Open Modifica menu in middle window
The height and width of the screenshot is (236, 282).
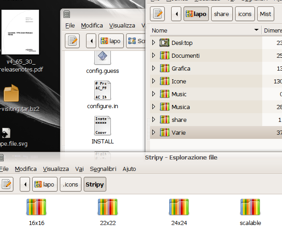[92, 26]
